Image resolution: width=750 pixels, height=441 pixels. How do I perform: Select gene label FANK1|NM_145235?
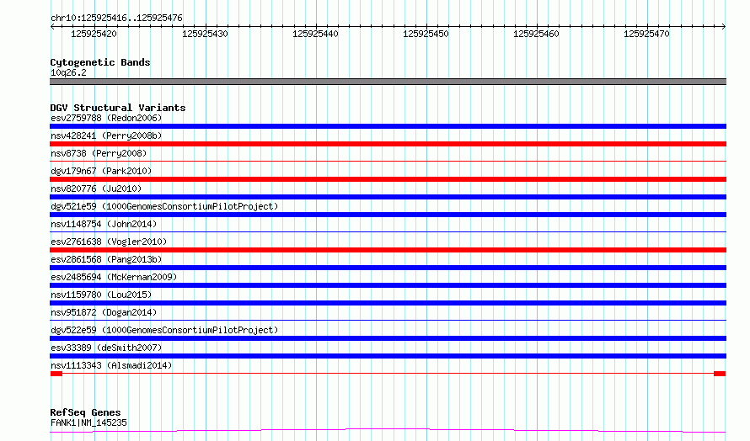tap(88, 422)
